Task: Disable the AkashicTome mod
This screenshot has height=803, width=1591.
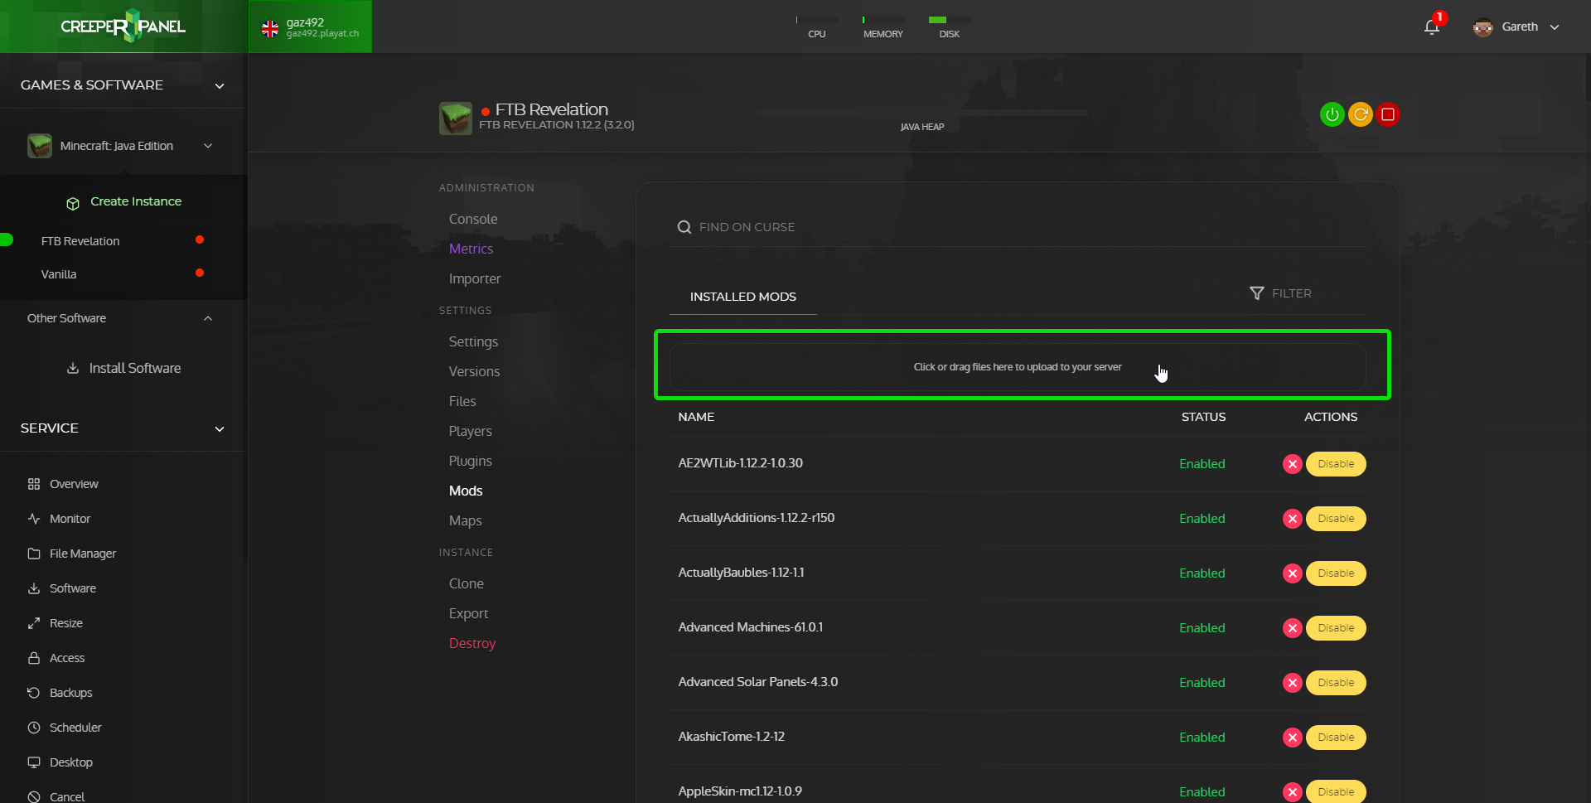Action: pyautogui.click(x=1336, y=738)
